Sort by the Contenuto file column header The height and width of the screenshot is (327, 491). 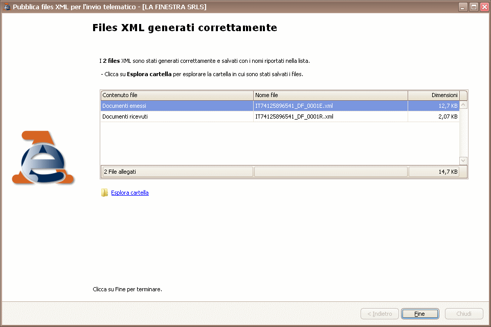click(176, 96)
